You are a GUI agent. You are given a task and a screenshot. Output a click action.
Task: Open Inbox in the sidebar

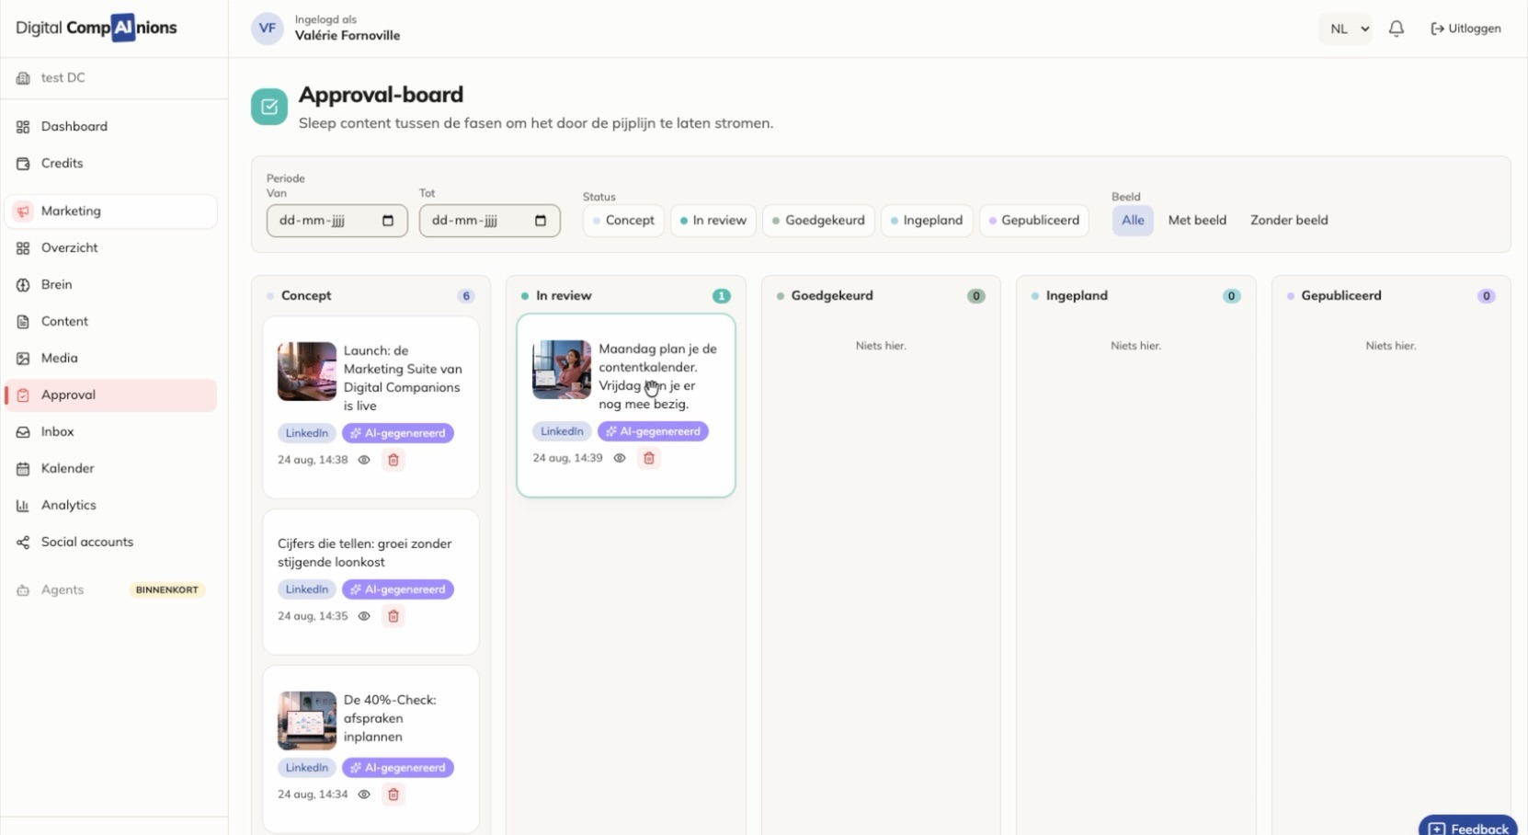click(x=111, y=432)
